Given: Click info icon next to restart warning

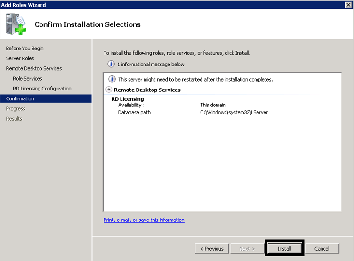Looking at the screenshot, I should pos(112,79).
